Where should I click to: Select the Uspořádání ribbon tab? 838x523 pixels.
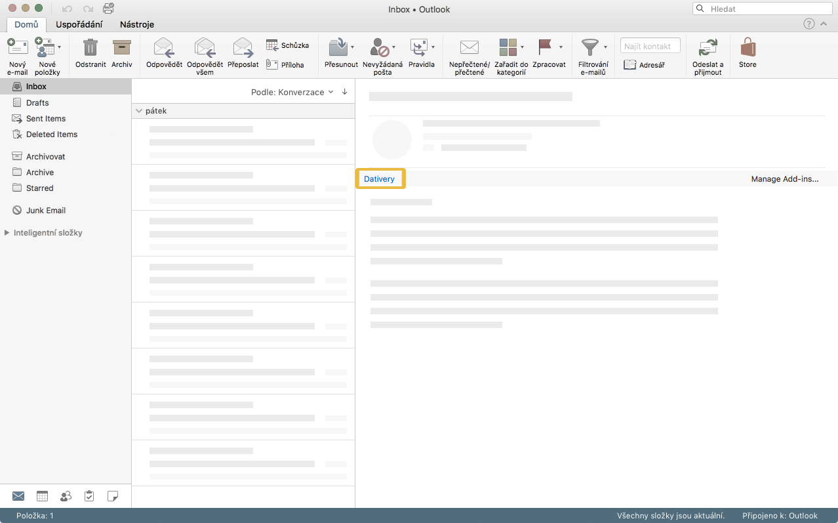click(79, 24)
